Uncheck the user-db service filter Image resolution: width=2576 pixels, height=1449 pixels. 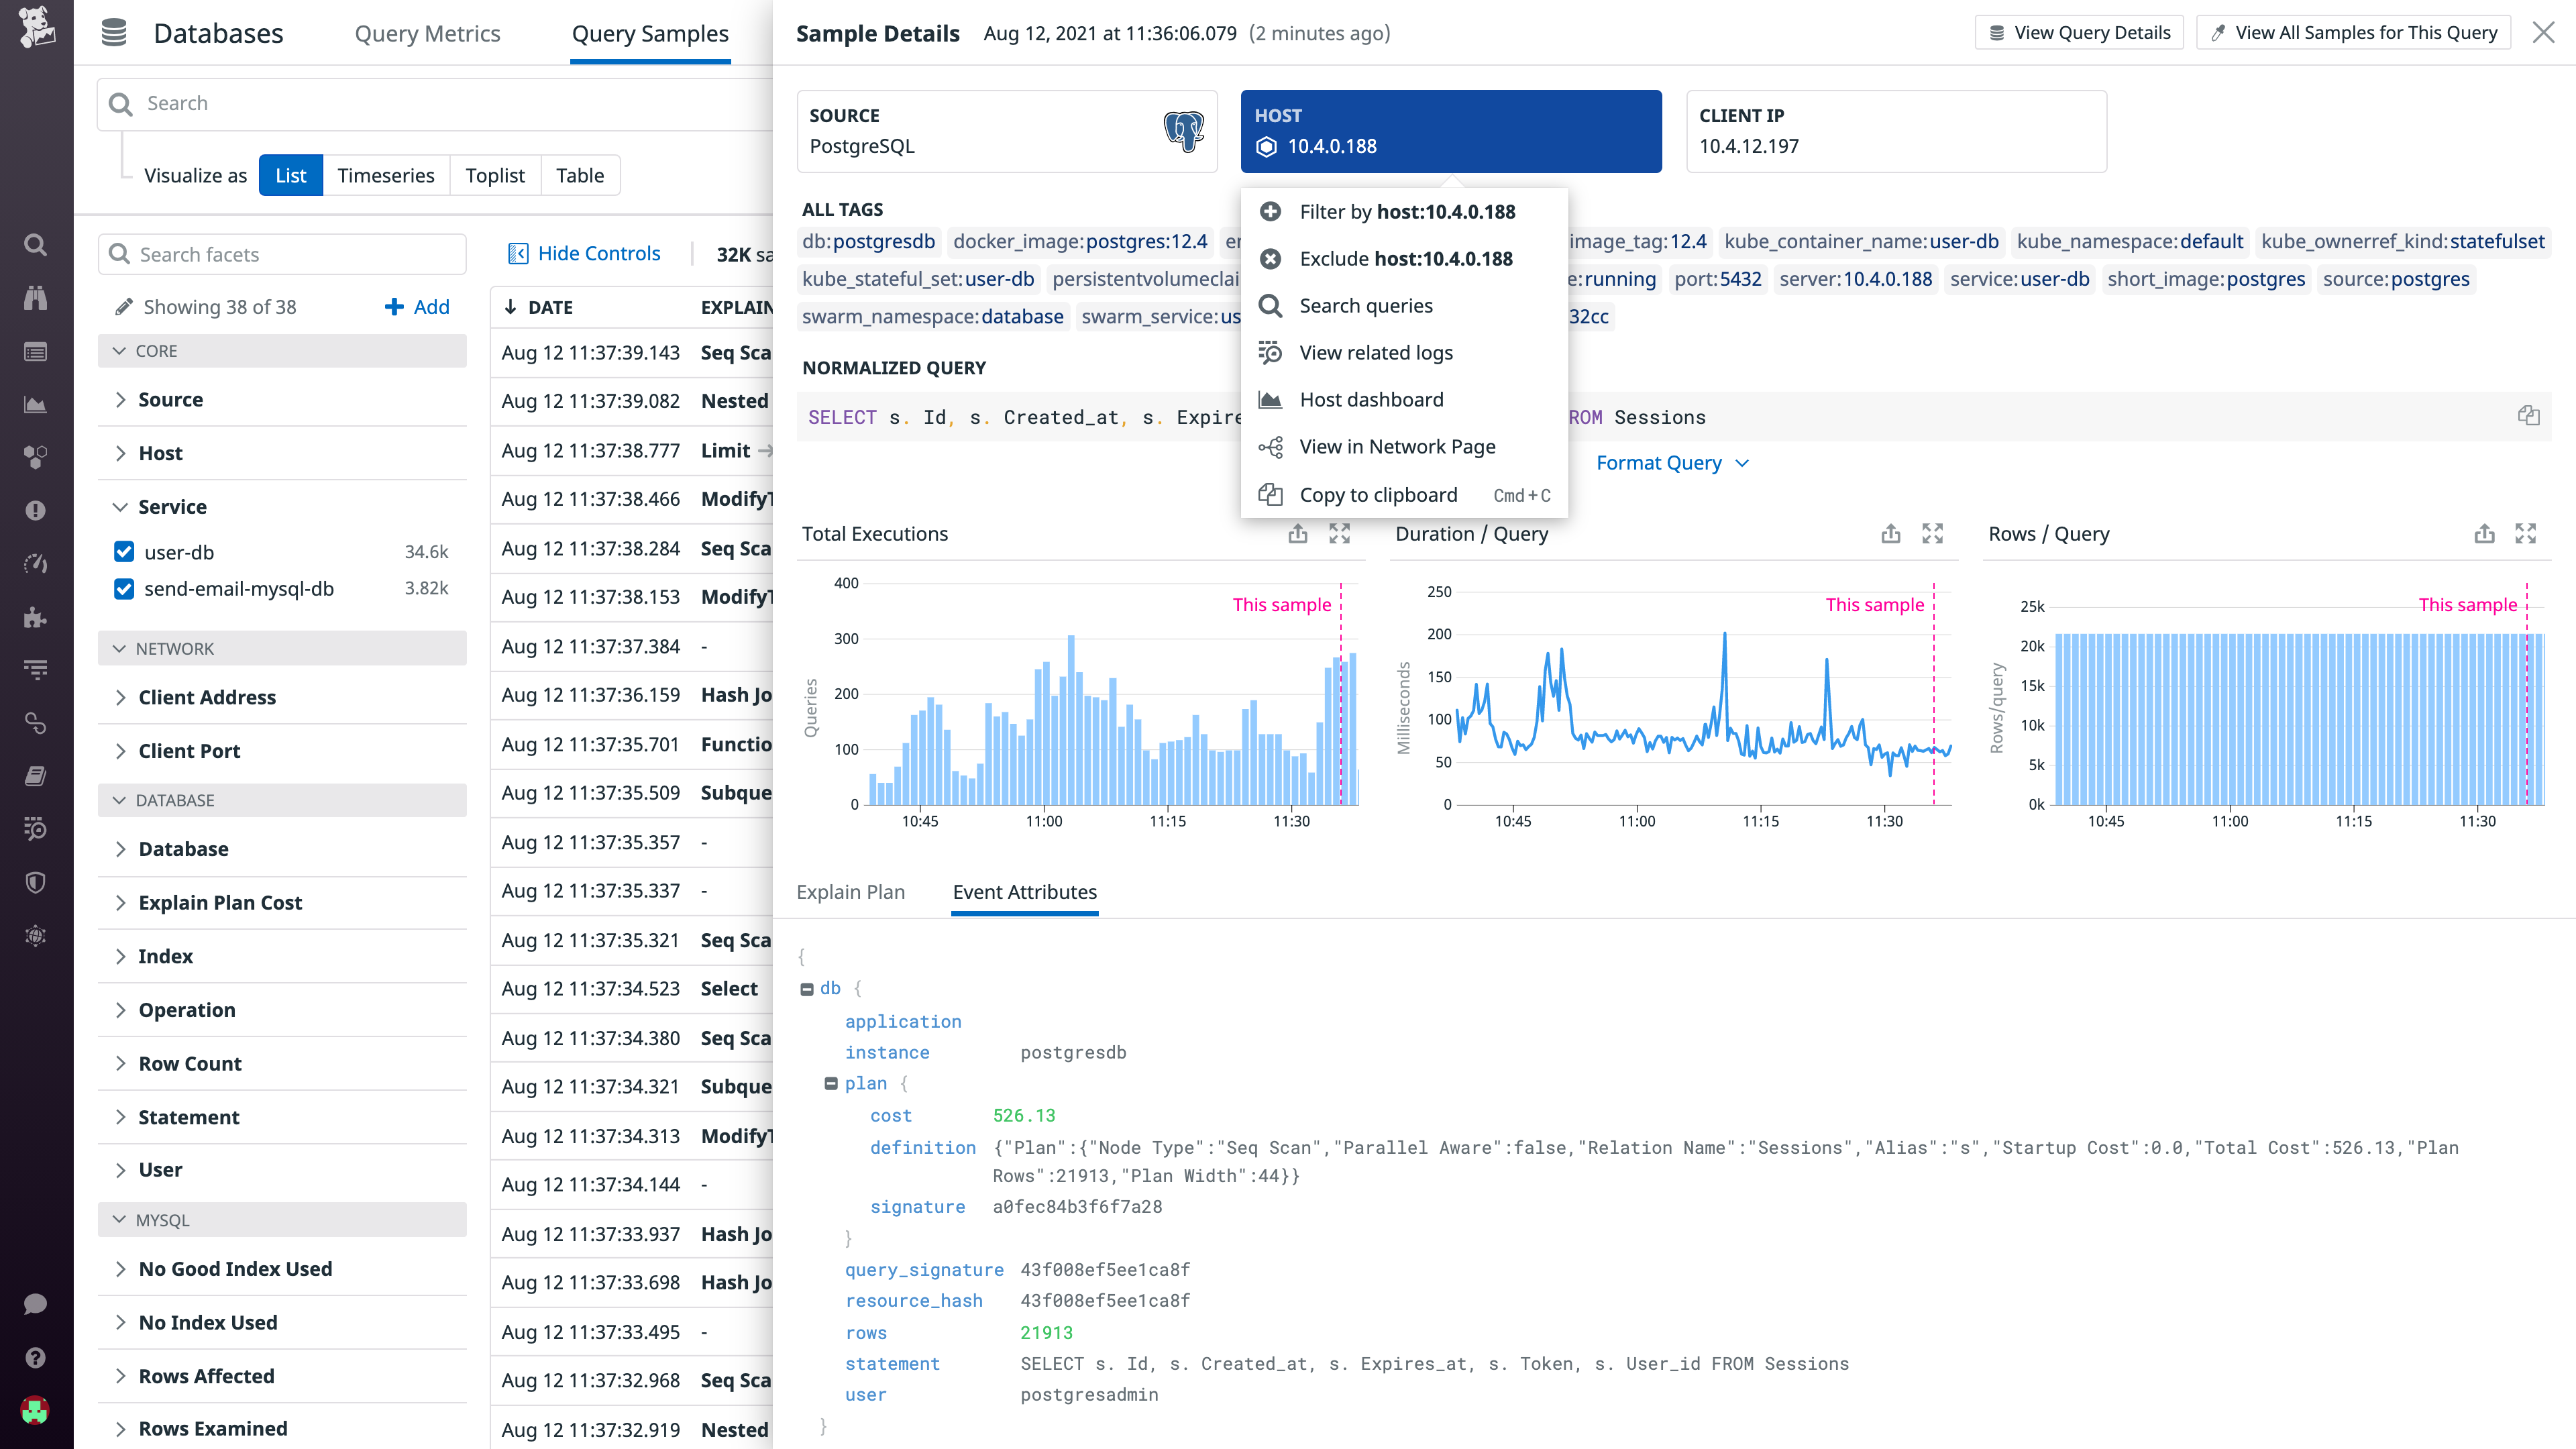(x=123, y=551)
